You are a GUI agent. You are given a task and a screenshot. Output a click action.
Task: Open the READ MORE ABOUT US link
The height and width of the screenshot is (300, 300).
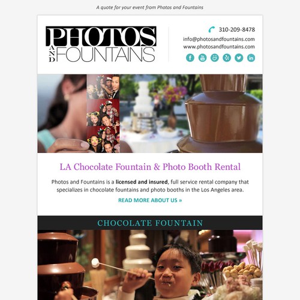pyautogui.click(x=150, y=200)
